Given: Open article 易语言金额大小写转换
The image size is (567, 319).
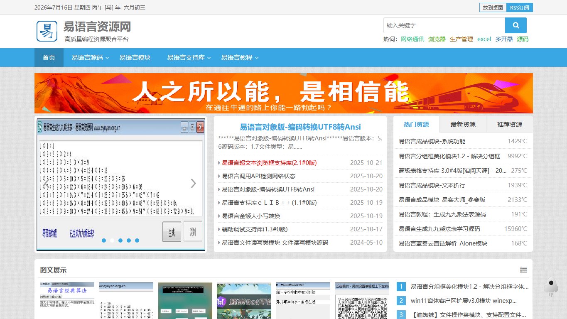Looking at the screenshot, I should coord(251,216).
